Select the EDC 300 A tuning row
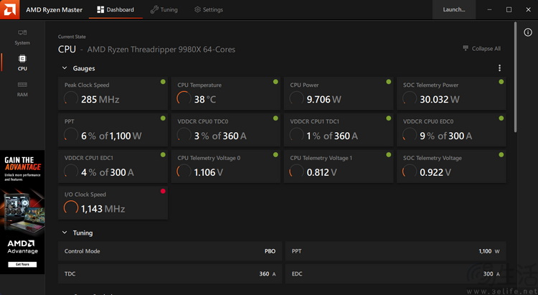Screen dimensions: 538x295 pyautogui.click(x=395, y=273)
